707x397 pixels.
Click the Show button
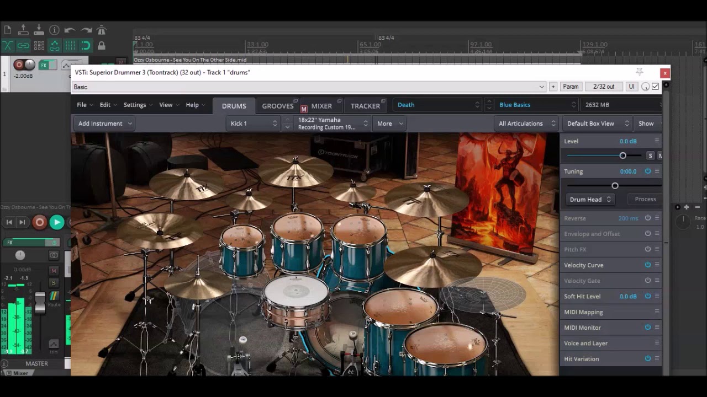point(646,124)
